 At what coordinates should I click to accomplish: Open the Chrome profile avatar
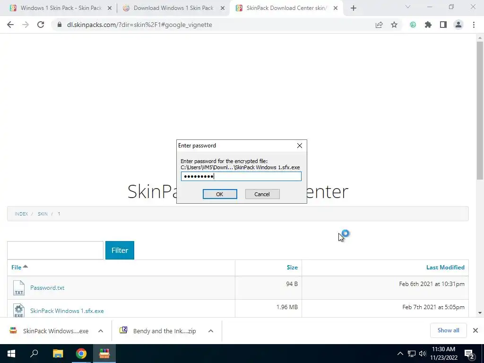pyautogui.click(x=458, y=25)
